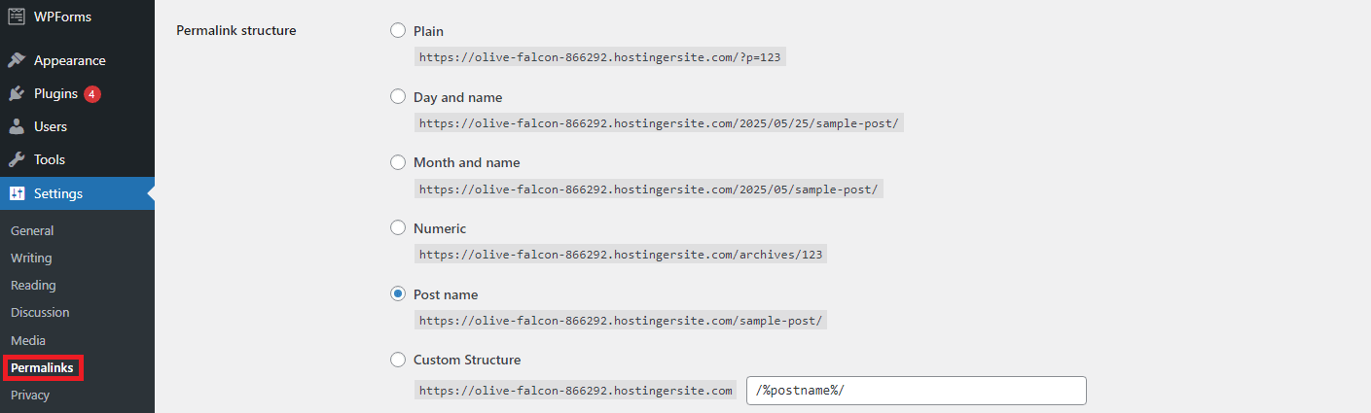Viewport: 1371px width, 413px height.
Task: Click the Month and name label text
Action: coord(467,162)
